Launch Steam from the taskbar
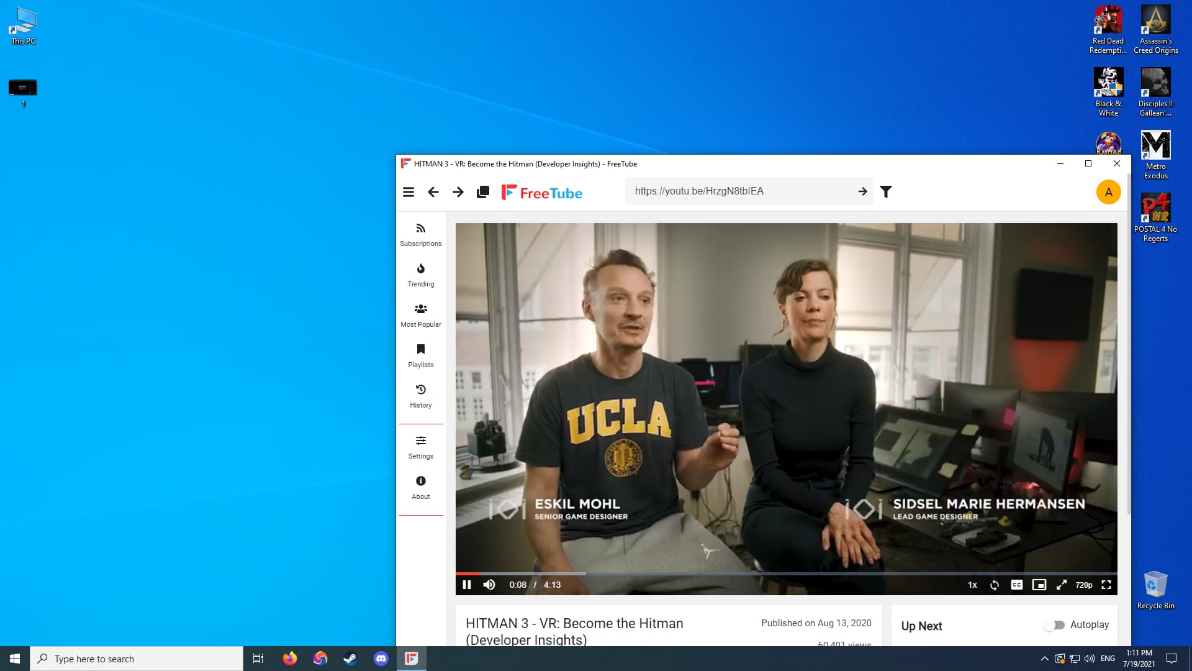Screen dimensions: 1192x671 tap(351, 659)
